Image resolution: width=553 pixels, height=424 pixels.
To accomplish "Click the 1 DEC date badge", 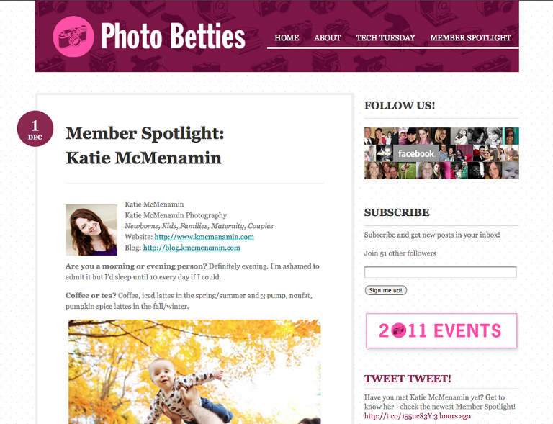I will [35, 129].
